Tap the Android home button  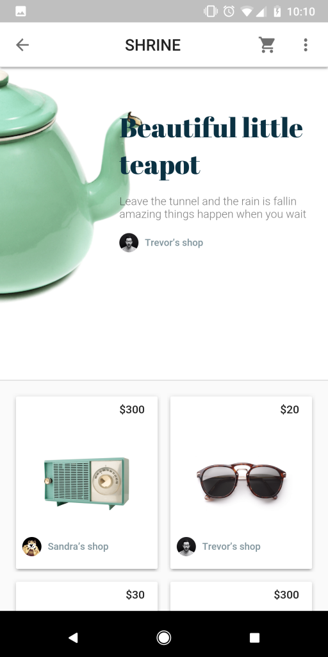pos(163,638)
